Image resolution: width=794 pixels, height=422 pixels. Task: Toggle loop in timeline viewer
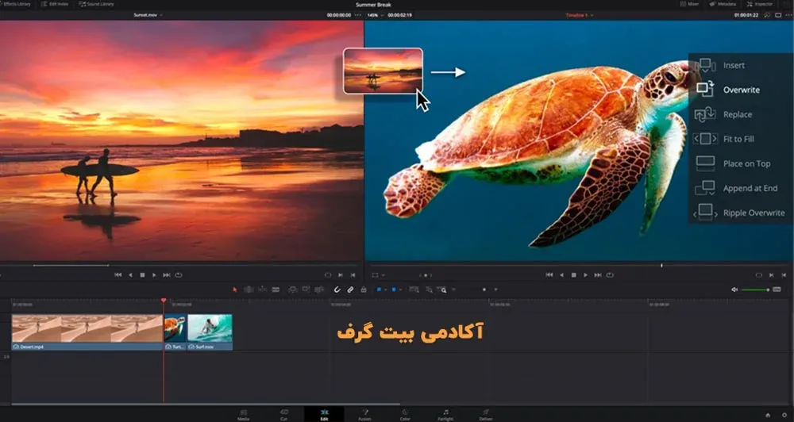point(610,274)
